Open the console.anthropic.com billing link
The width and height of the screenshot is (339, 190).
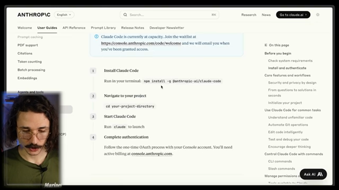[x=152, y=154]
